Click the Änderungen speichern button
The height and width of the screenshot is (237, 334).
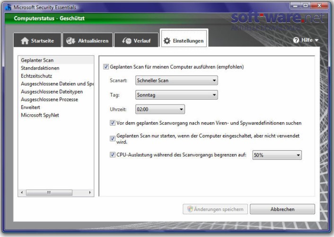[x=215, y=209]
